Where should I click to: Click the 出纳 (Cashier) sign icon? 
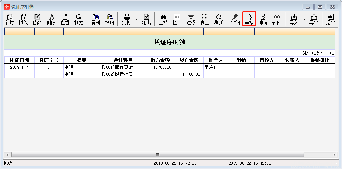(235, 19)
